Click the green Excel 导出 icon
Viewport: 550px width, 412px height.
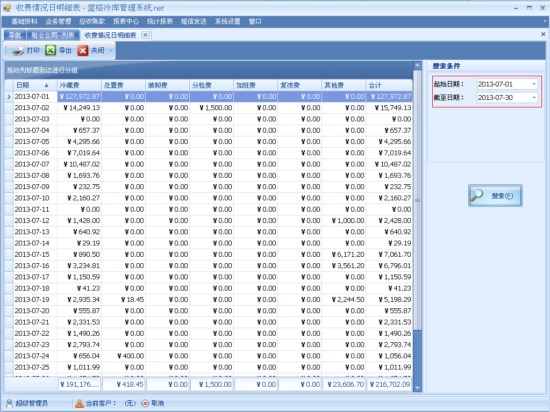tap(51, 50)
